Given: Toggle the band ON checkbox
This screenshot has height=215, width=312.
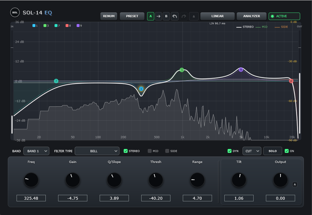Looking at the screenshot, I should pyautogui.click(x=287, y=151).
